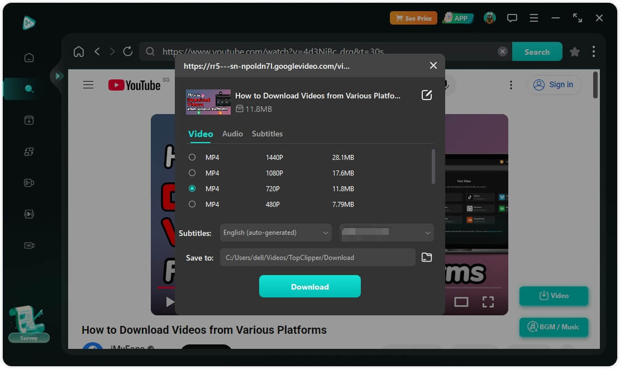Click the Search button

[537, 52]
